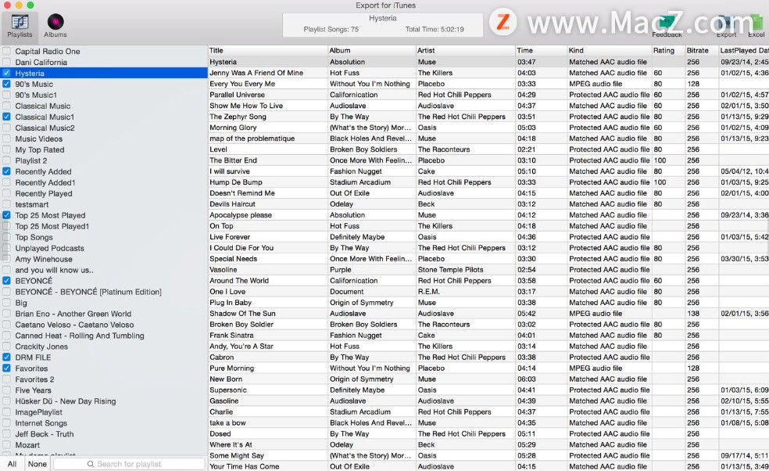This screenshot has width=769, height=471.
Task: Select song I will survive
Action: pyautogui.click(x=230, y=171)
